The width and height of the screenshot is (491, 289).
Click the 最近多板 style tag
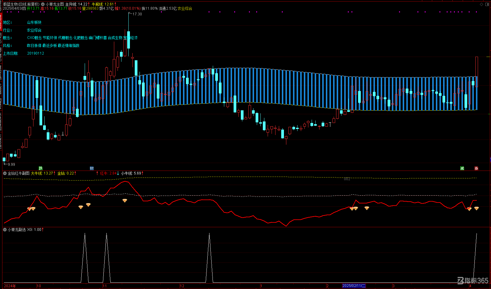[49, 46]
